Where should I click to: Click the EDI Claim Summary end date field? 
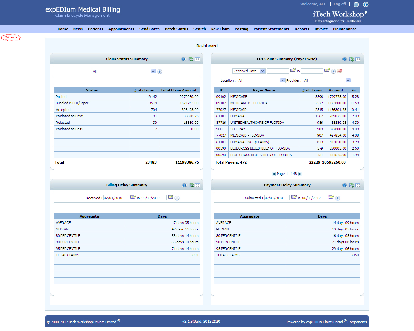[x=312, y=71]
